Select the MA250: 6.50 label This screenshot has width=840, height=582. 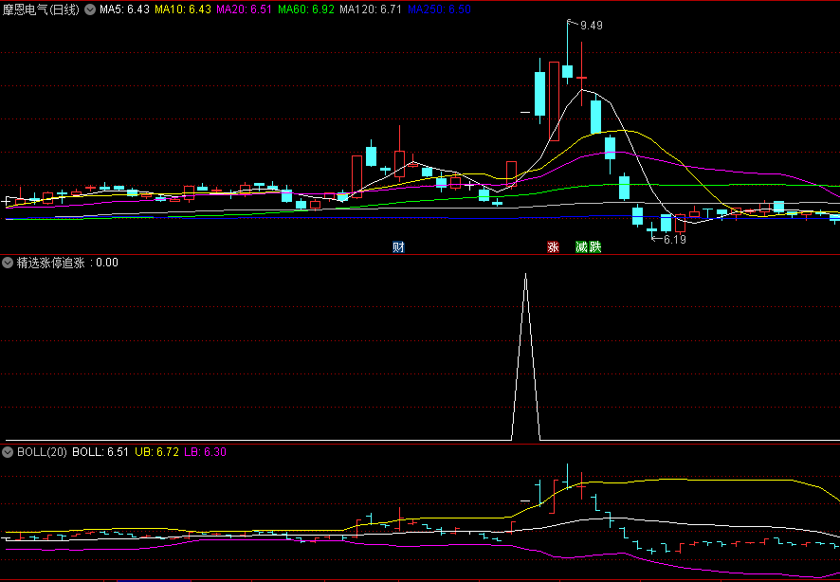439,9
